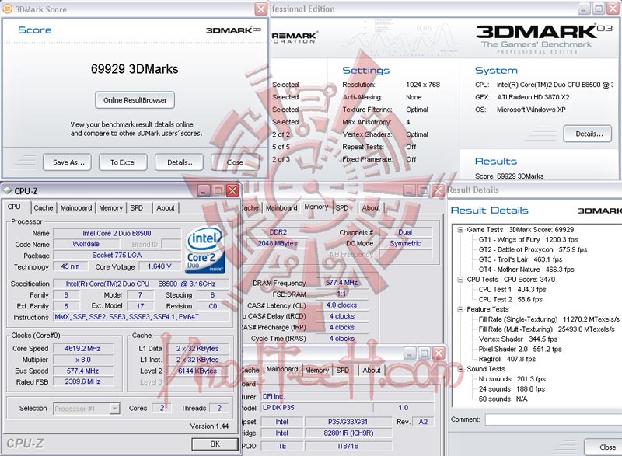Open system Details... button in 3DMark main window
This screenshot has height=456, width=622.
[588, 134]
